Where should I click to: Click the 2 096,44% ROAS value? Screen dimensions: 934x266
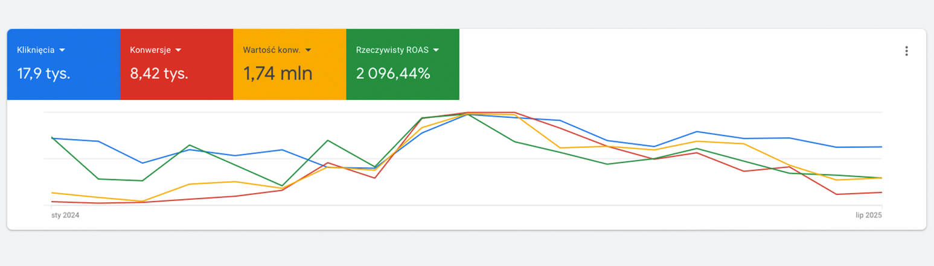(393, 74)
